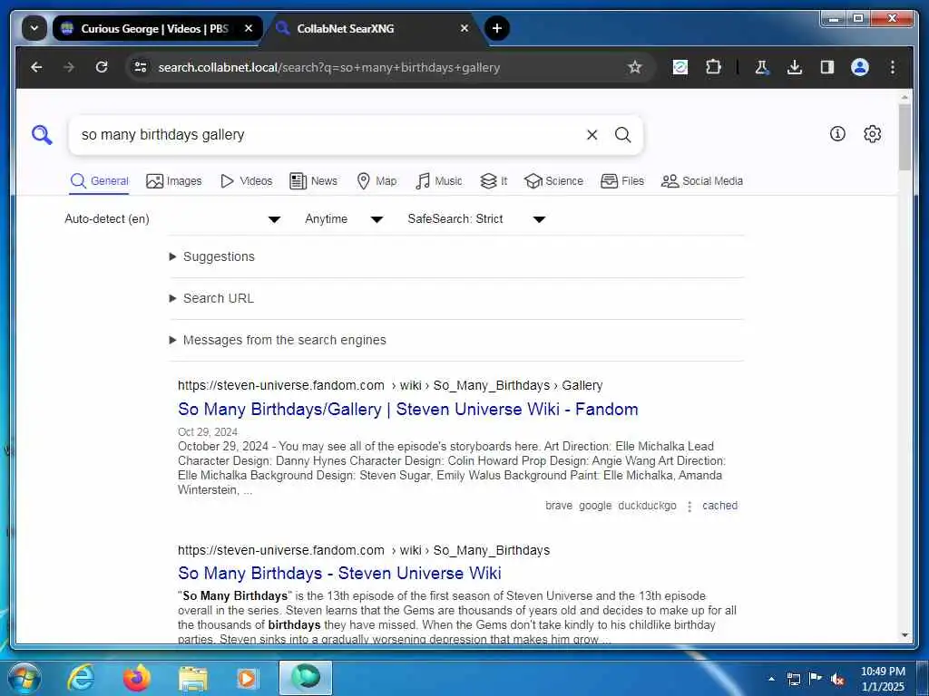929x696 pixels.
Task: Open the Auto-detect (en) language dropdown
Action: tap(171, 219)
